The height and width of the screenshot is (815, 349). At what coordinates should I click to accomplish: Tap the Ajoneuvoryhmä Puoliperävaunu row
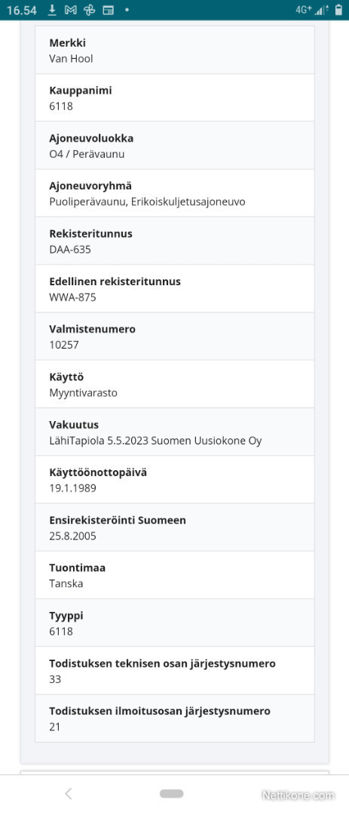coord(175,193)
